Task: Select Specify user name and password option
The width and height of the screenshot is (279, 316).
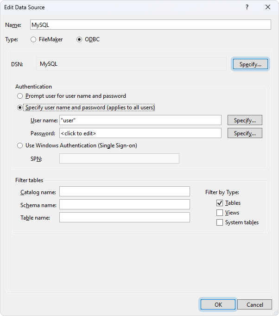Action: coord(20,107)
